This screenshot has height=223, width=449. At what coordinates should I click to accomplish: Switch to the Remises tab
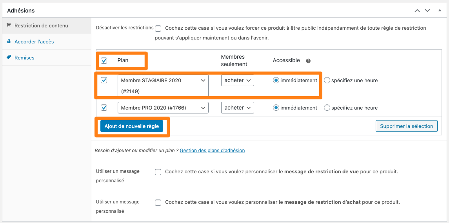[x=24, y=58]
